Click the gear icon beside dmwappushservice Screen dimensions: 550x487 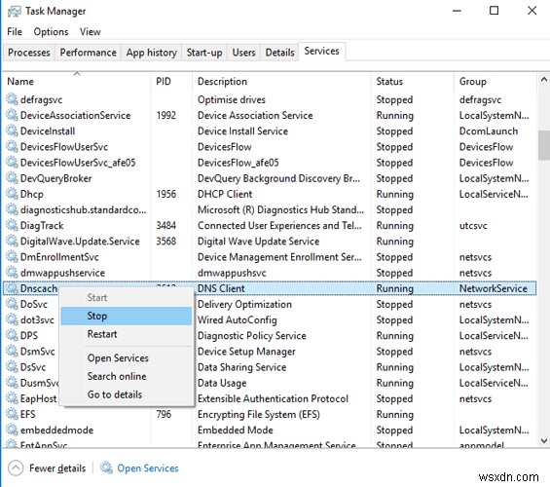click(x=12, y=273)
